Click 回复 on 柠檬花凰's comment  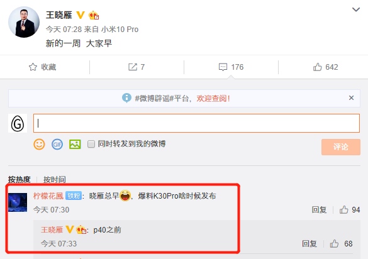(x=319, y=209)
